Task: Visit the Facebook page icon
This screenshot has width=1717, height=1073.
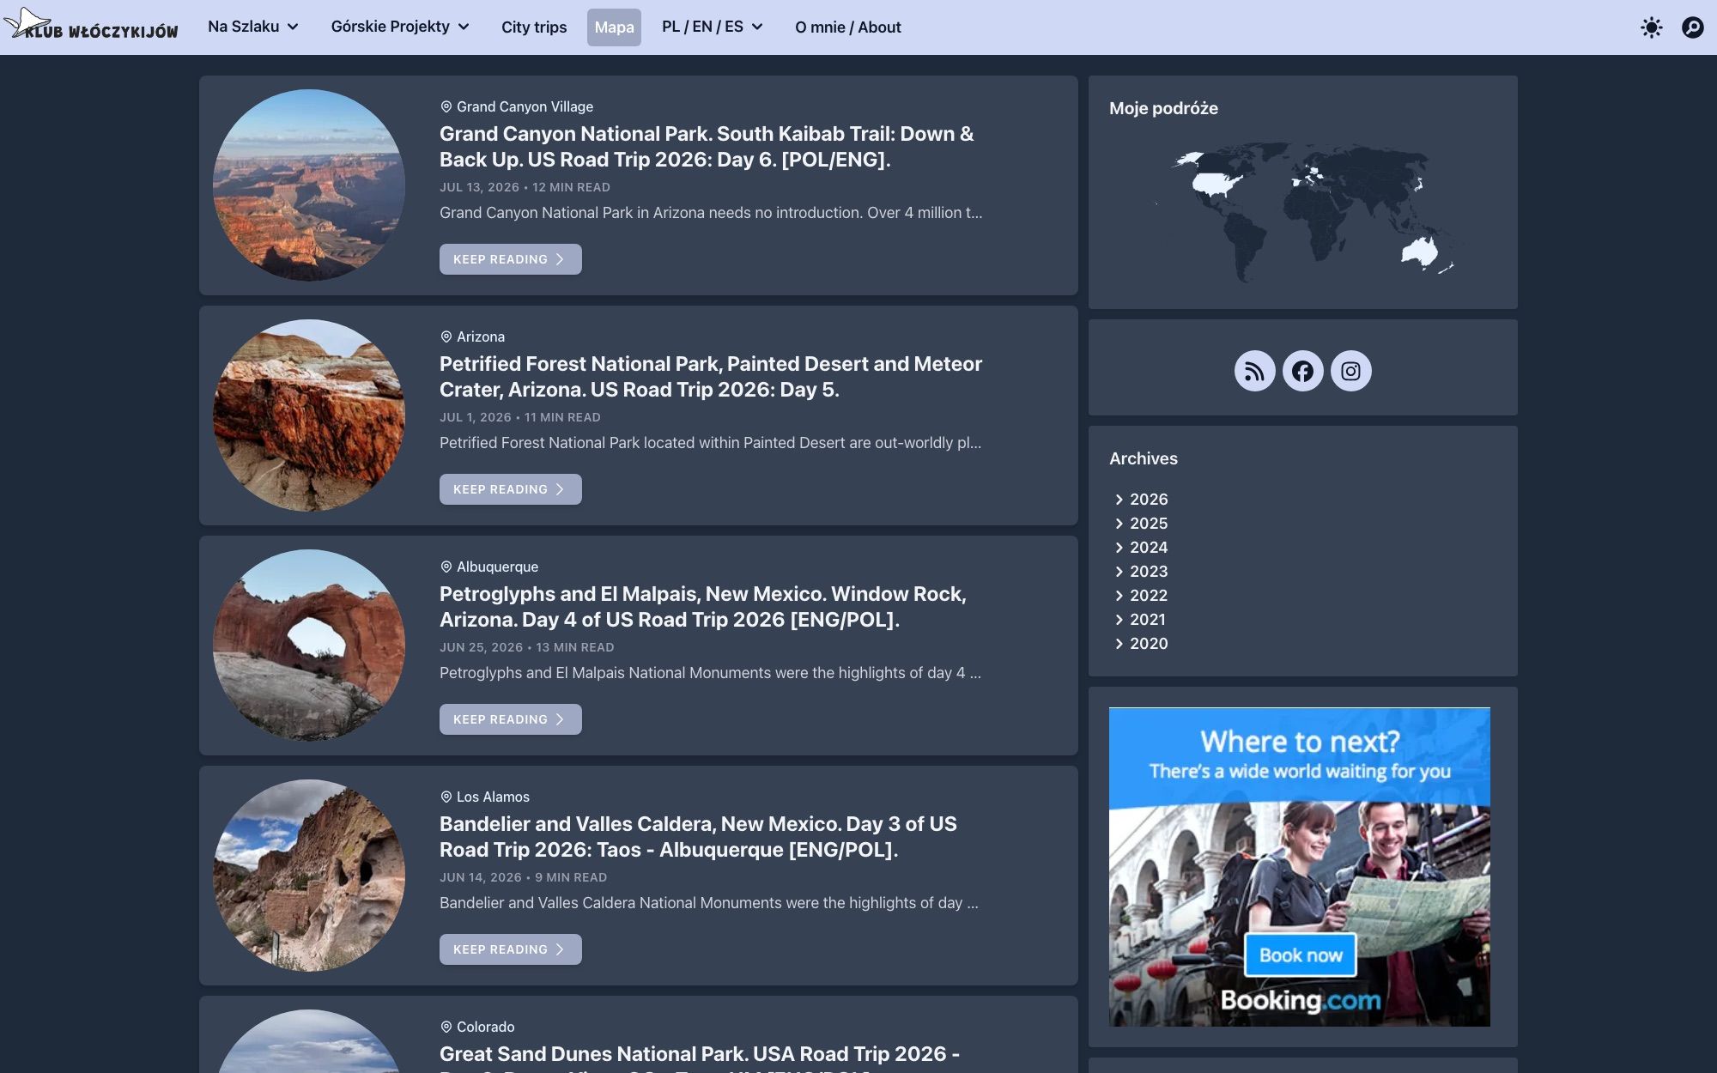Action: (1302, 371)
